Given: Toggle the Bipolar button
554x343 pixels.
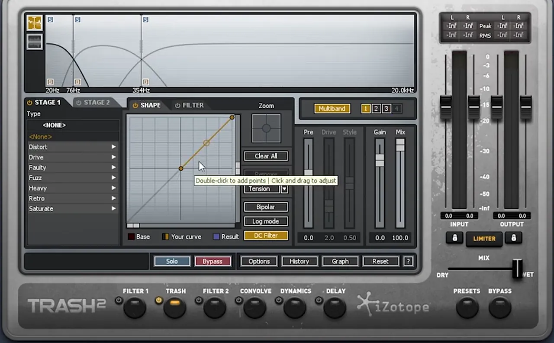Looking at the screenshot, I should pyautogui.click(x=266, y=207).
